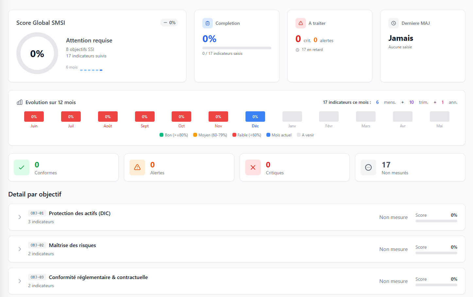Viewport: 473px width, 297px height.
Task: Expand the Maîtrise des risques objective
Action: pos(20,249)
